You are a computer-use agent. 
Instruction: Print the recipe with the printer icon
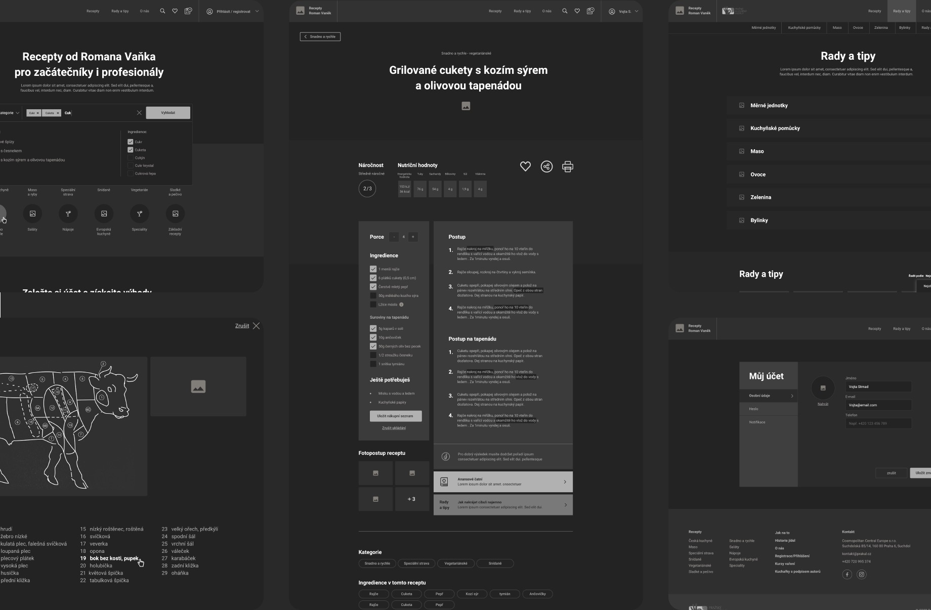tap(568, 166)
